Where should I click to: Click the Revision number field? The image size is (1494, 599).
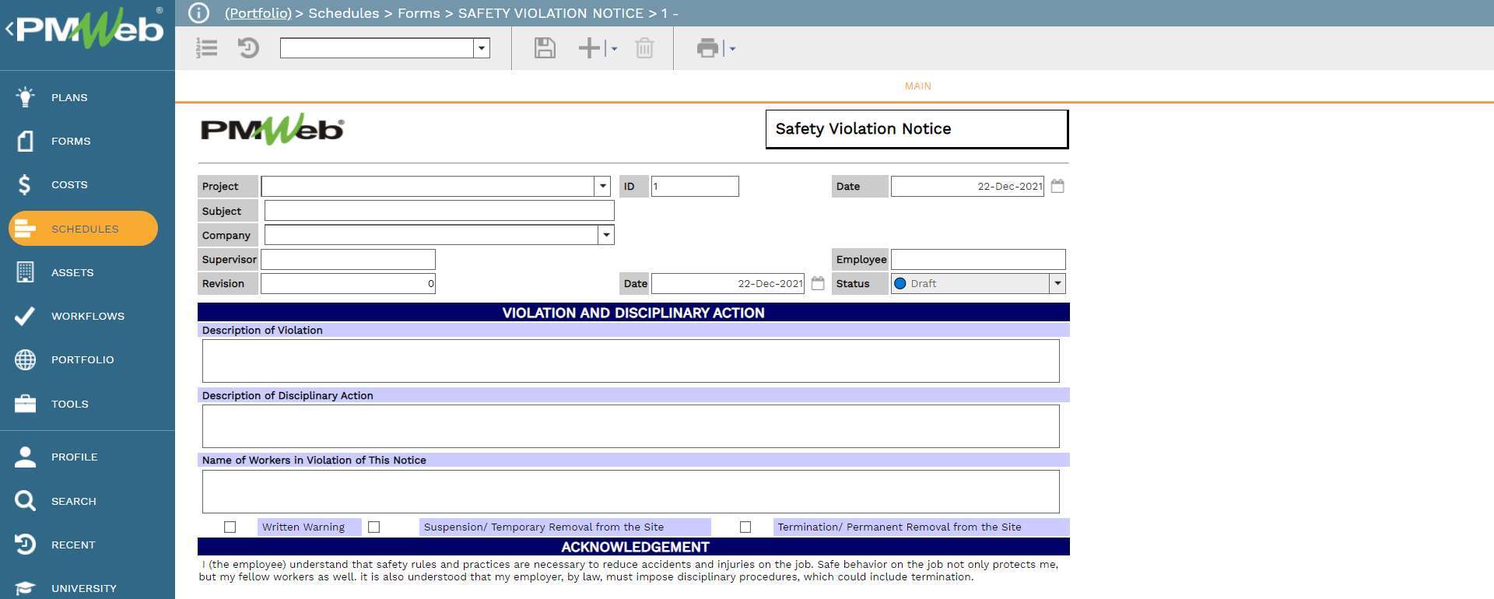pos(348,283)
